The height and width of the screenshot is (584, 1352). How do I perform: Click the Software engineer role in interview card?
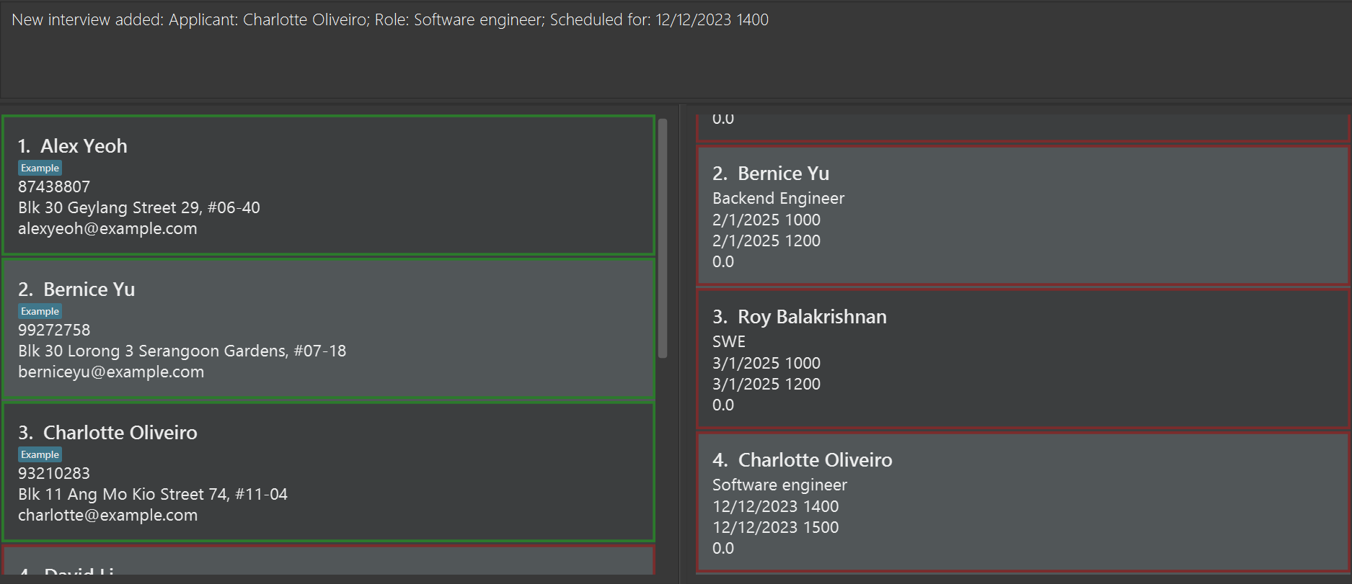[x=779, y=485]
